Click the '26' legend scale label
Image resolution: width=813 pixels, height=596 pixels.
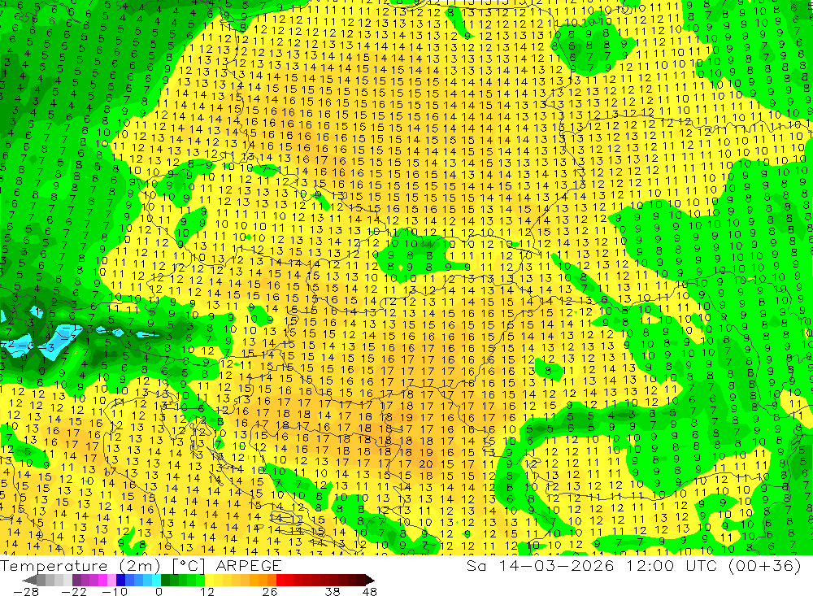(x=269, y=591)
